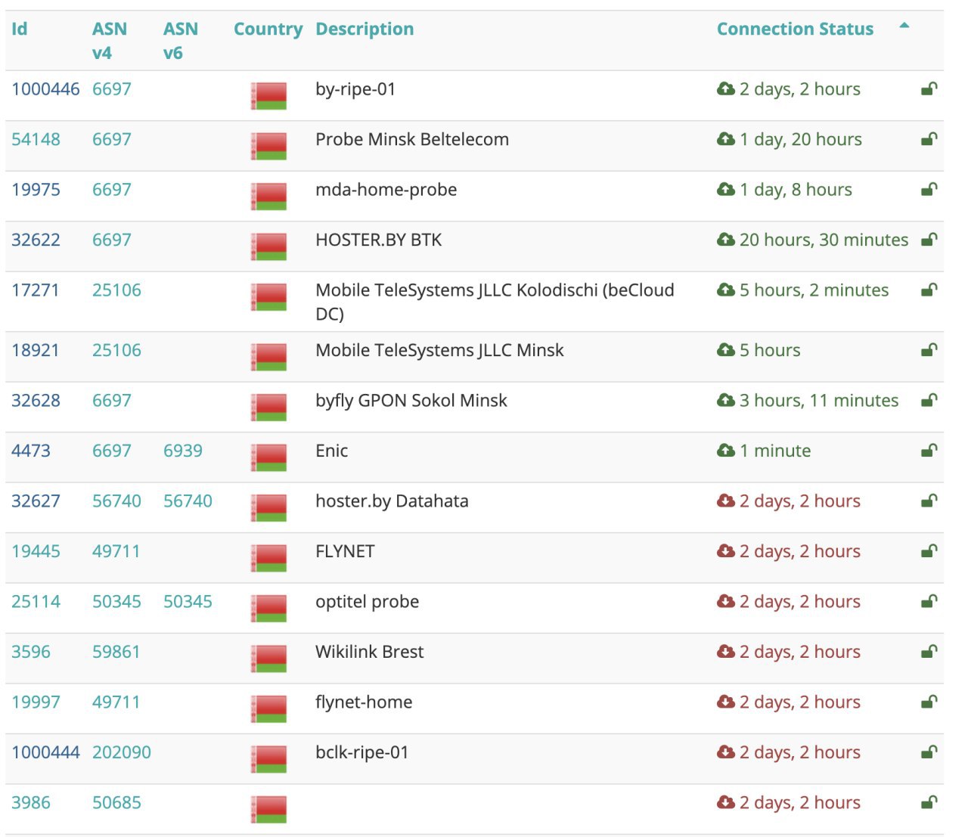Sort by the Connection Status header
The width and height of the screenshot is (968, 837).
click(x=795, y=29)
